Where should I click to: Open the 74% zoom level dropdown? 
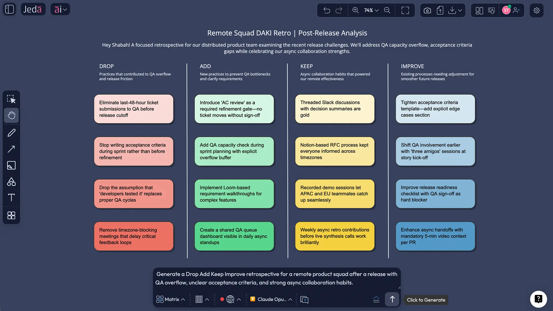(371, 10)
